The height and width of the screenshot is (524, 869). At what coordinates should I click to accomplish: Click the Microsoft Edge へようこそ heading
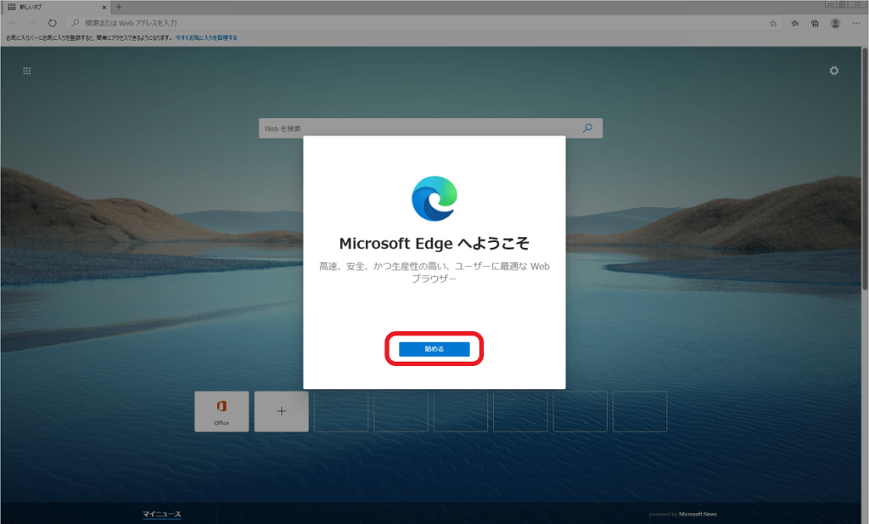434,244
